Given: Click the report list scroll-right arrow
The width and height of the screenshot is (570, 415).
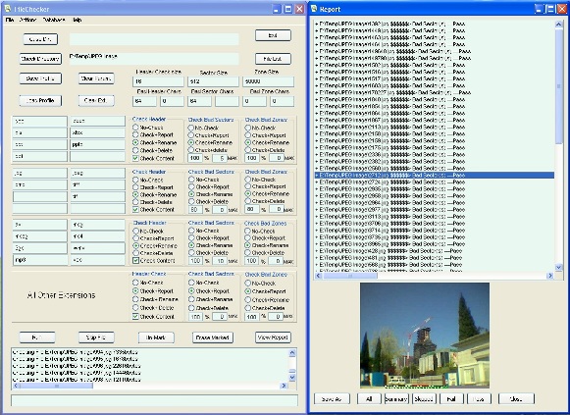Looking at the screenshot, I should point(549,276).
